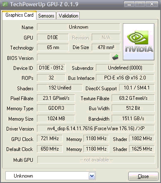Close window using title bar X
The image size is (161, 183).
(152, 4)
